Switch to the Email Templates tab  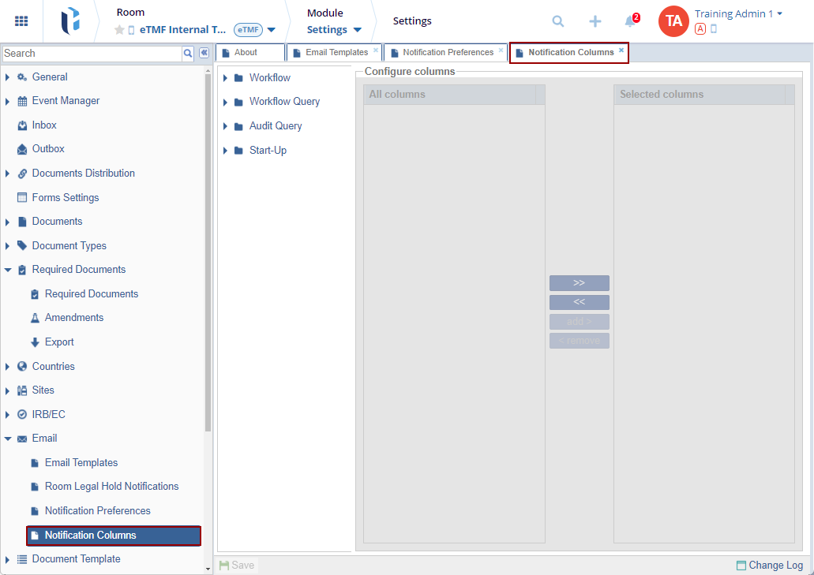[336, 53]
